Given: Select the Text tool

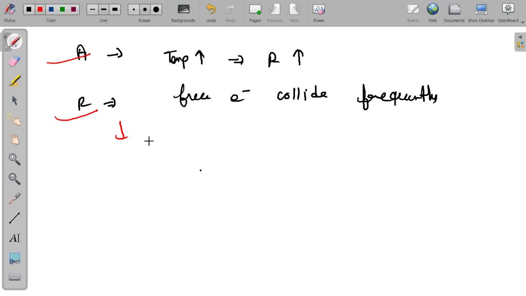Looking at the screenshot, I should click(x=14, y=237).
